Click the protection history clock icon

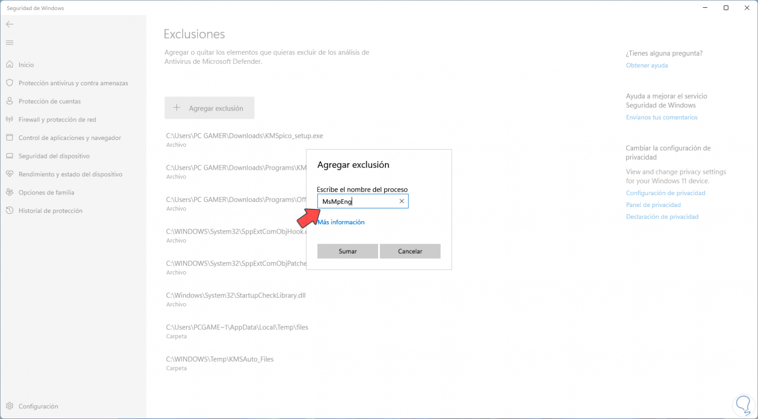click(10, 211)
